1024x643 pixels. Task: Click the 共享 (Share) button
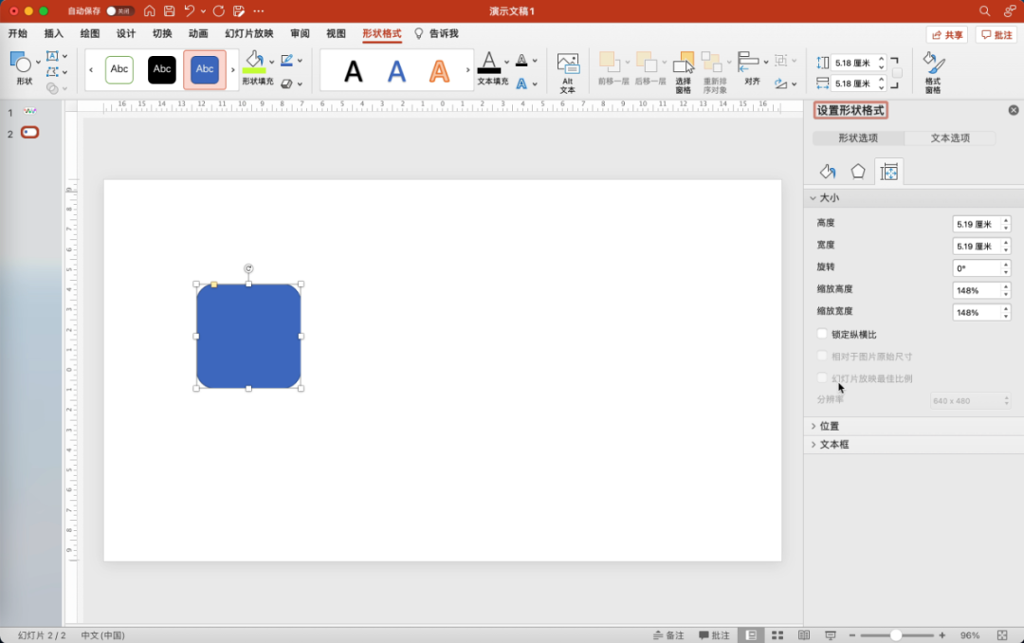pos(947,34)
